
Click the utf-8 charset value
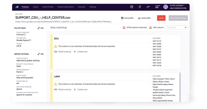click(x=19, y=46)
